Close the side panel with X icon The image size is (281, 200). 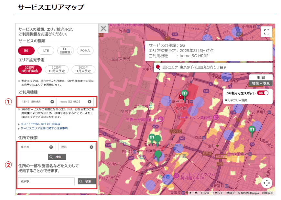[x=103, y=28]
